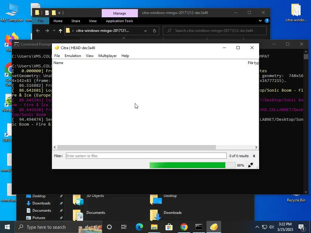Click the Explorer search box
Image resolution: width=311 pixels, height=233 pixels.
click(215, 31)
